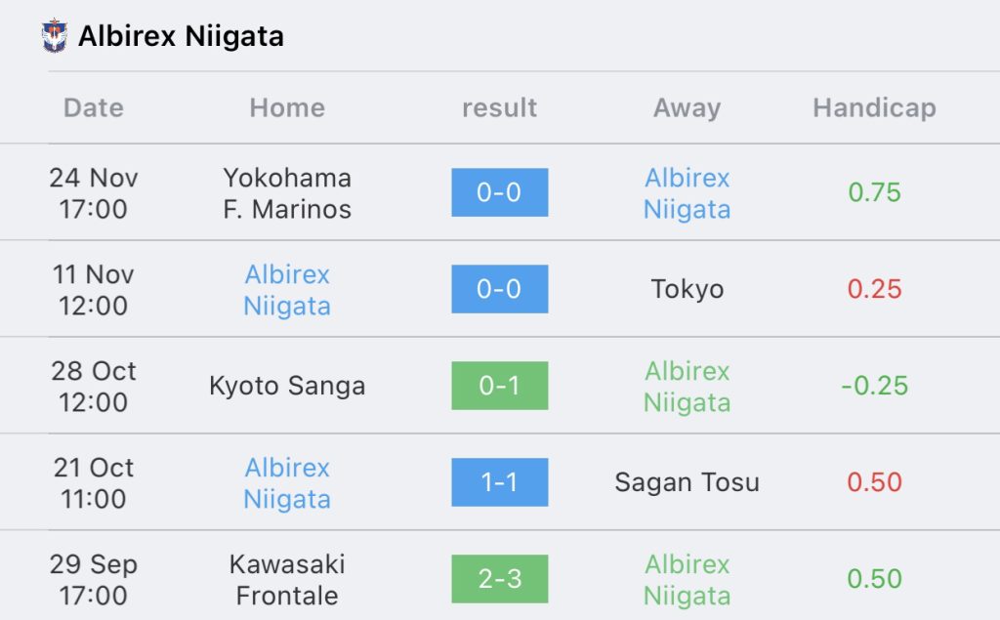The width and height of the screenshot is (1000, 620).
Task: Click the -0.25 handicap value
Action: (874, 386)
